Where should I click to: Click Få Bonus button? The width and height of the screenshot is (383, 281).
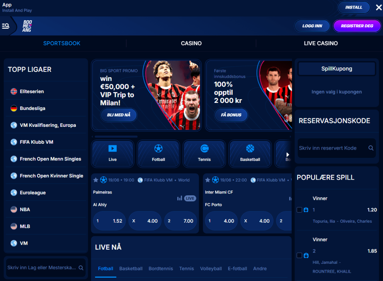[231, 115]
